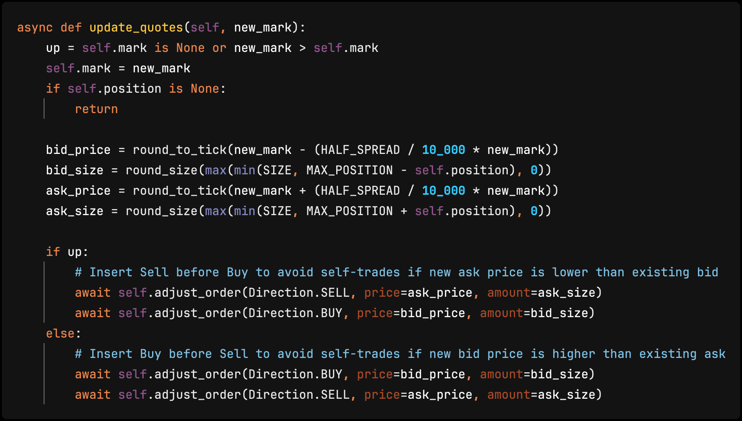This screenshot has height=421, width=742.
Task: Click self.position in the 'is None' check
Action: (115, 89)
